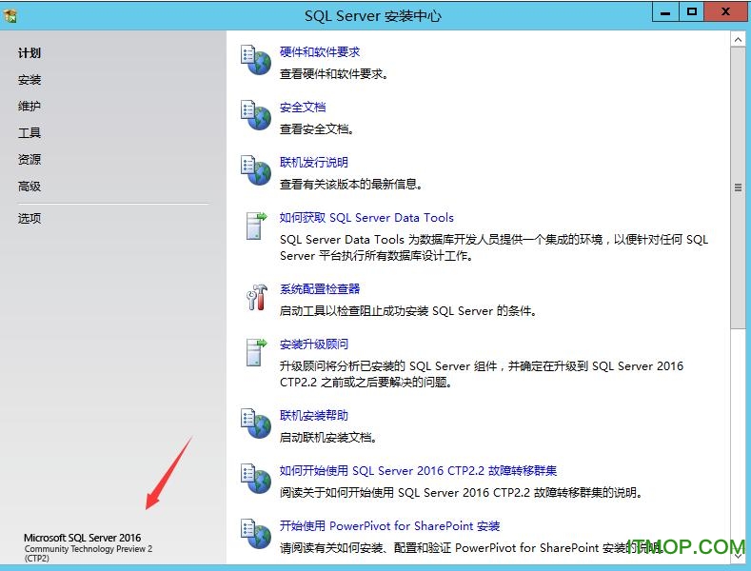Click the 联机发行说明 document icon

coord(254,170)
